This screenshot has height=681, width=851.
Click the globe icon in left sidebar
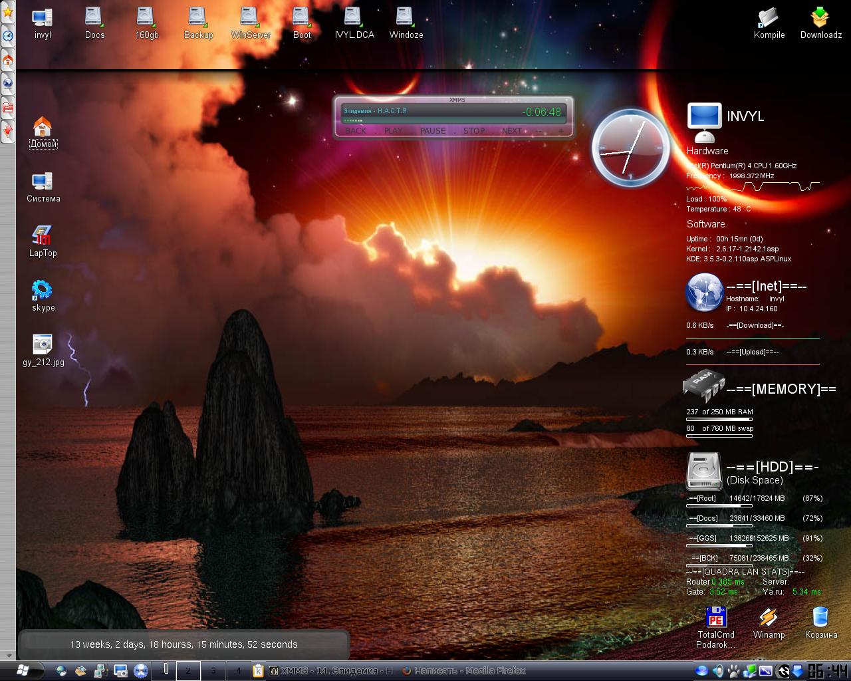7,84
